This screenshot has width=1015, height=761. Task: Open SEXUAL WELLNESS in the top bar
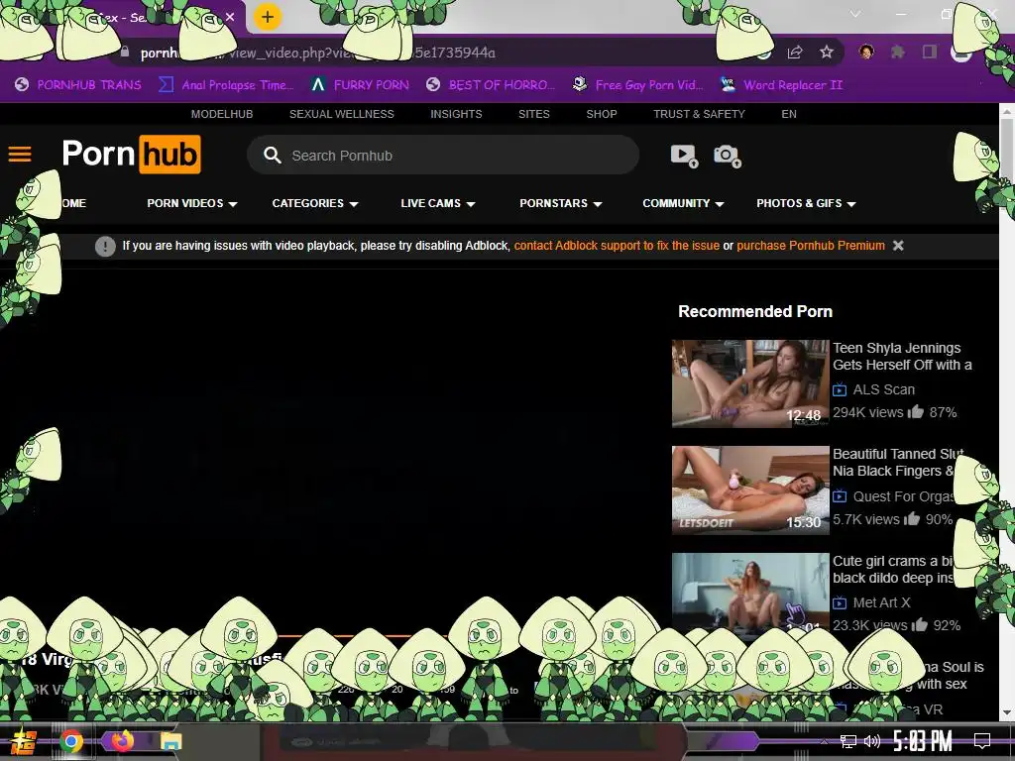pyautogui.click(x=342, y=114)
